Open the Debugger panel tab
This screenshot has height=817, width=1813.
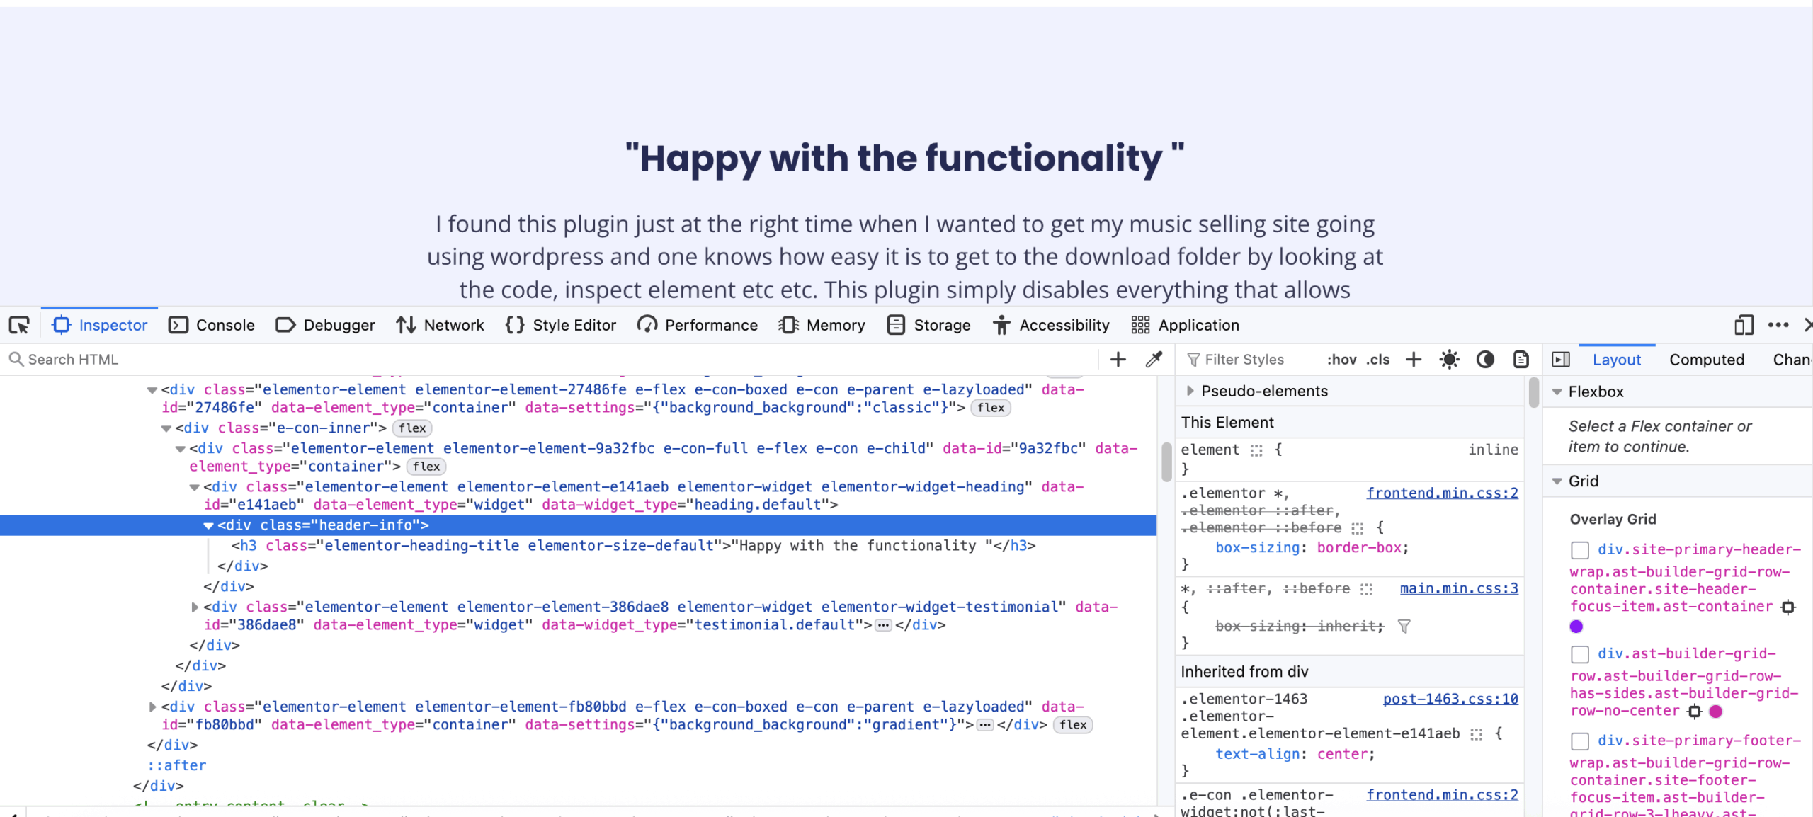(326, 325)
